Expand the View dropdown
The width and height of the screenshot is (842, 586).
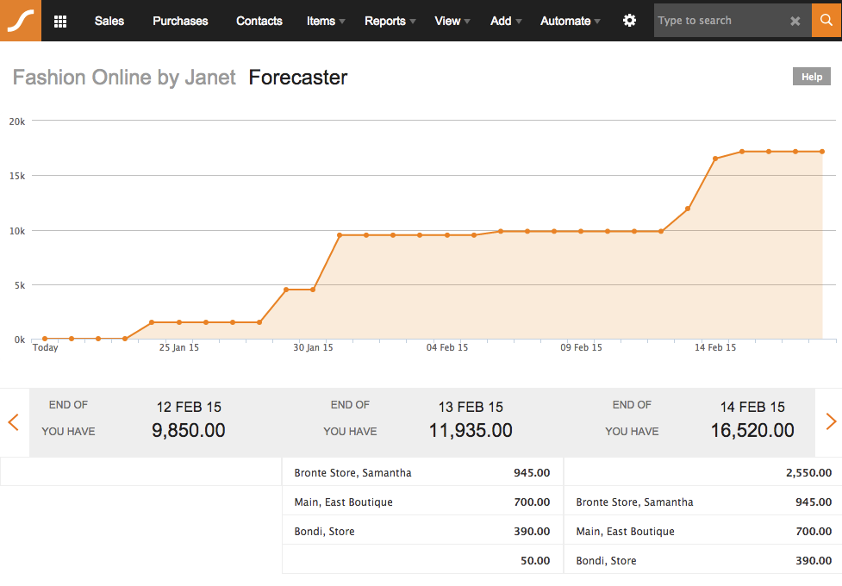click(452, 21)
